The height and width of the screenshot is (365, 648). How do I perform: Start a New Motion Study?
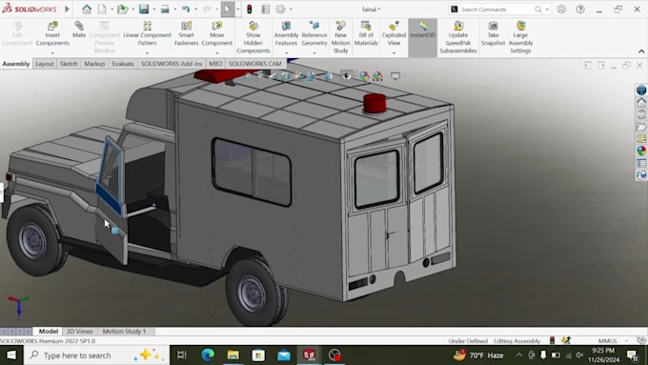340,37
